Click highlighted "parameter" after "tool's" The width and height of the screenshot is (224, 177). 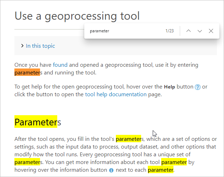[x=128, y=139]
